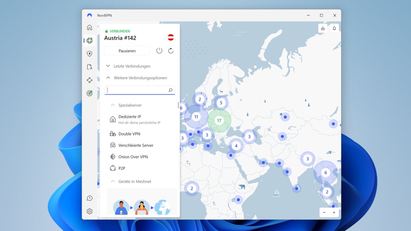Select Double VPN server type
The image size is (411, 231).
point(130,134)
